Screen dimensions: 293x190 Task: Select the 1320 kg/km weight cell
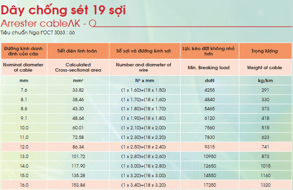(266, 185)
